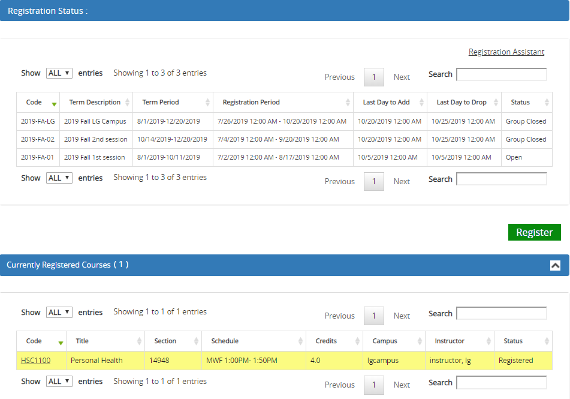Screen dimensions: 570x399
Task: Open the Registration Assistant link
Action: click(x=506, y=52)
